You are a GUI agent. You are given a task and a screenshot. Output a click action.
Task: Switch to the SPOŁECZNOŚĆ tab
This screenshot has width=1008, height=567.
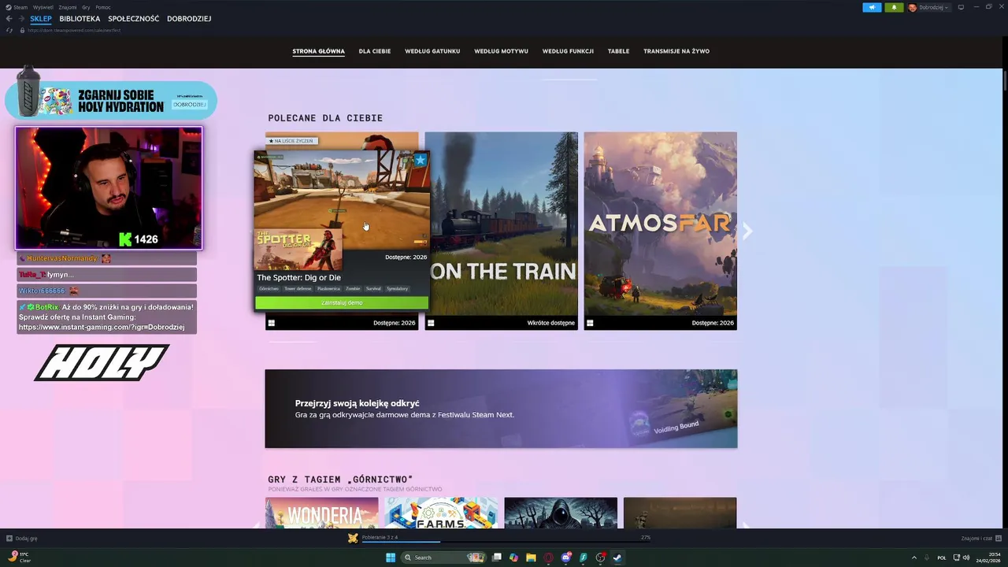(133, 19)
